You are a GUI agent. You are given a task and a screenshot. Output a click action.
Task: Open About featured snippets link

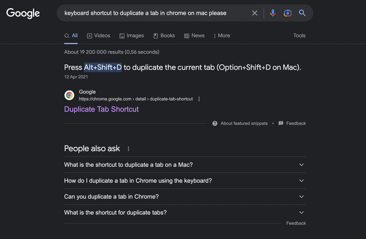pos(244,123)
